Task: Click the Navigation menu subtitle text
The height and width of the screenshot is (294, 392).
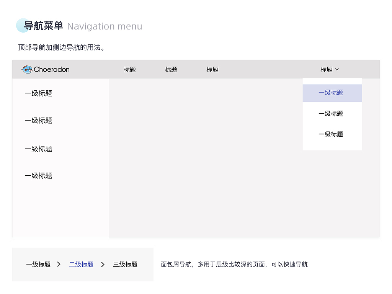Action: tap(105, 26)
